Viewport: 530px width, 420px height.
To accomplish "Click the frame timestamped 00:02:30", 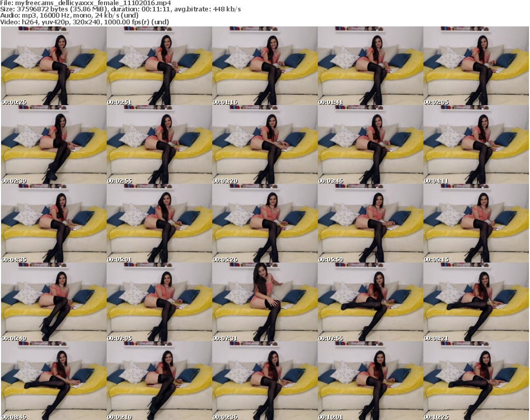I will (53, 144).
